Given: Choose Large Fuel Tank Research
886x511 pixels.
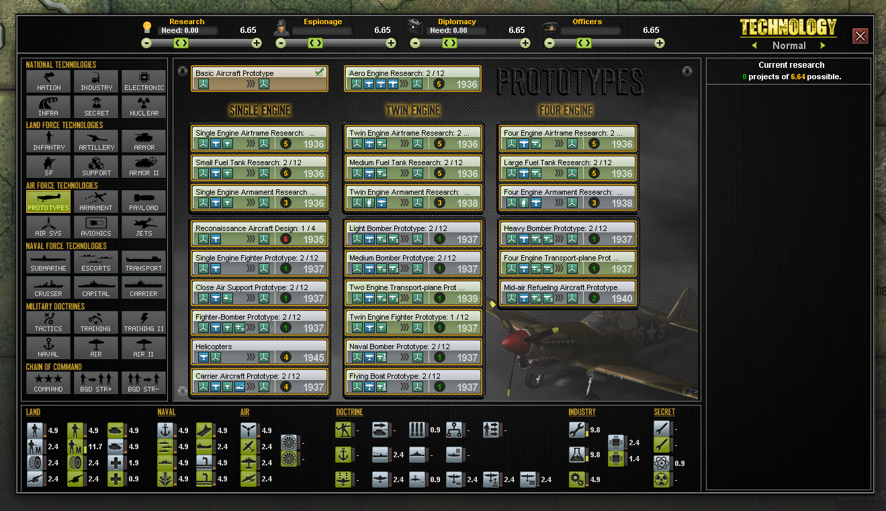Looking at the screenshot, I should click(568, 168).
